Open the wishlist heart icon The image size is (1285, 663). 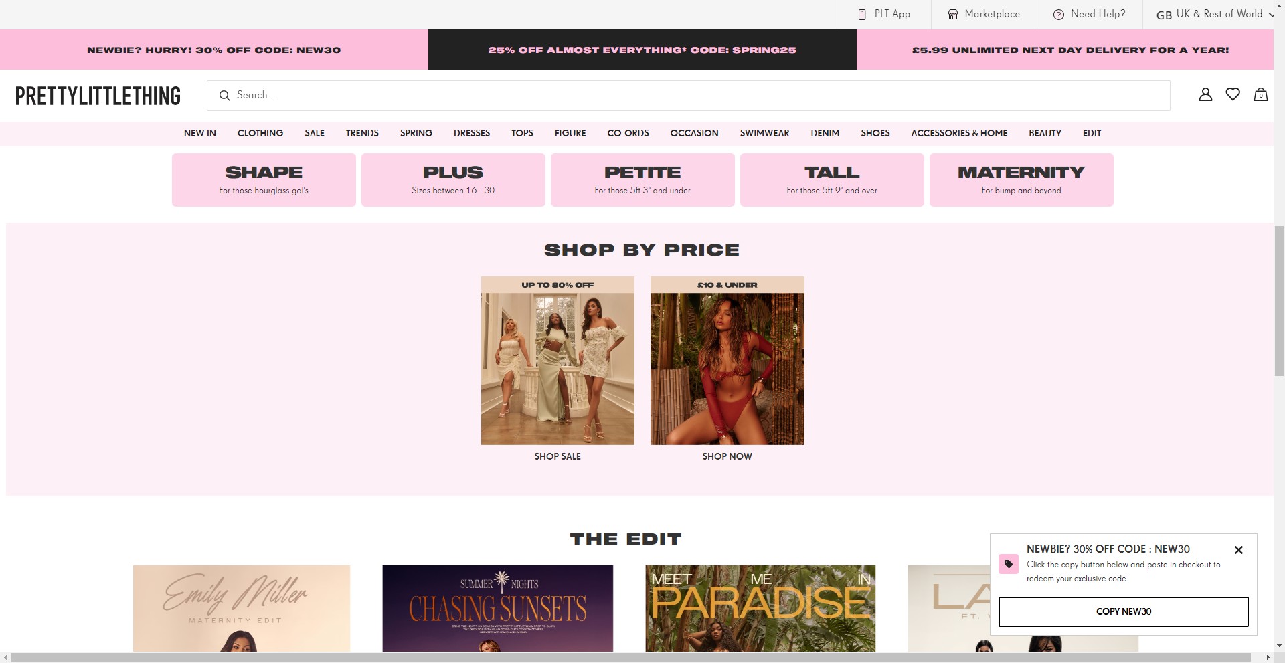1232,95
